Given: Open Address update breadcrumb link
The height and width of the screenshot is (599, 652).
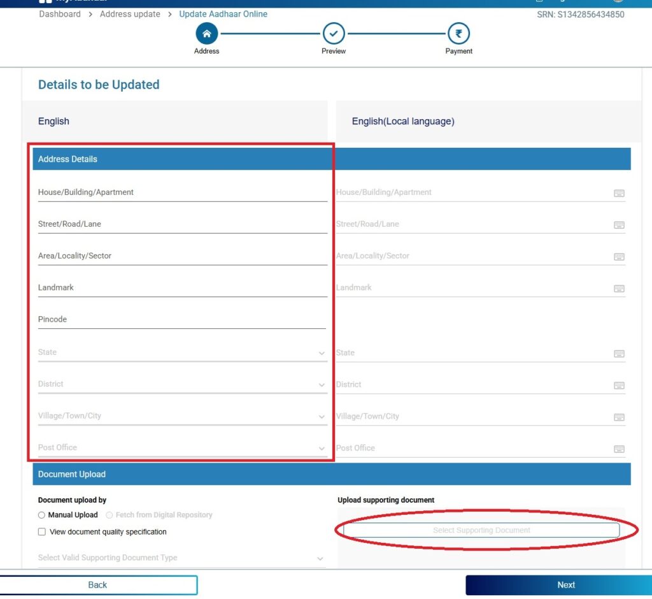Looking at the screenshot, I should (130, 14).
